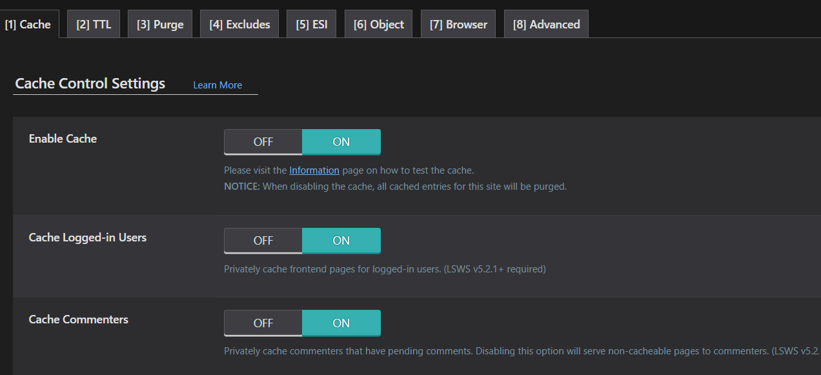
Task: Turn Enable Cache OFF
Action: 263,142
